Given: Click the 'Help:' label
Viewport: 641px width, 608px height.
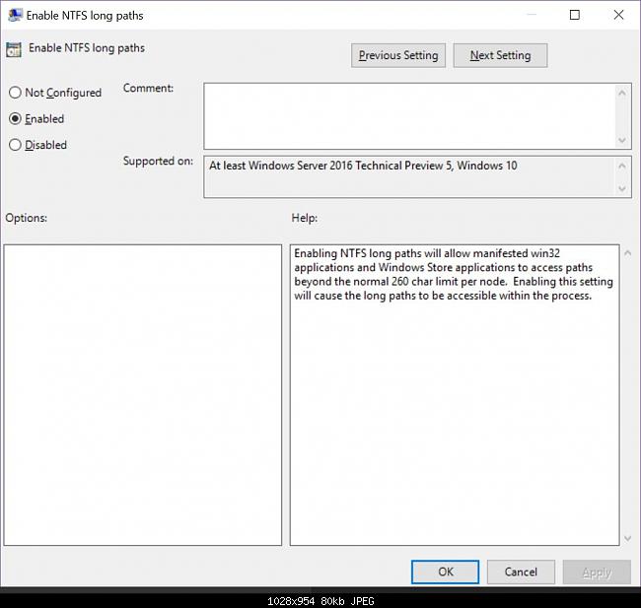Looking at the screenshot, I should (x=305, y=218).
